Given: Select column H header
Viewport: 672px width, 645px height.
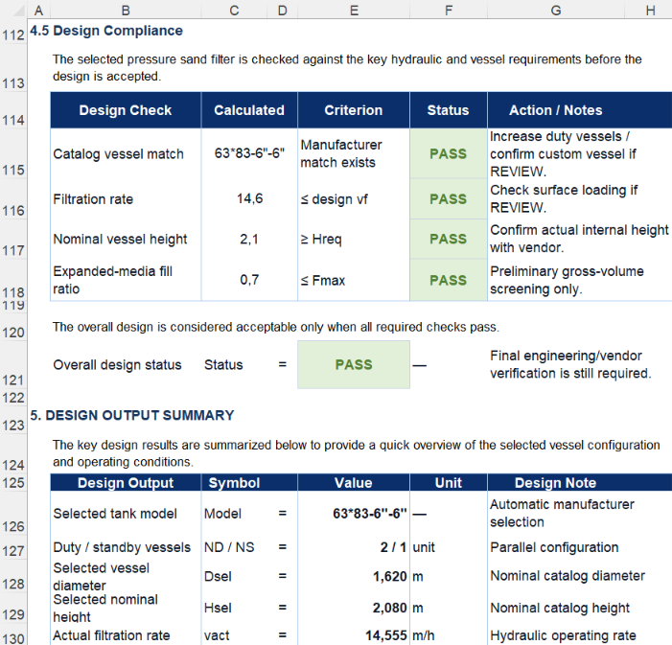Looking at the screenshot, I should tap(650, 10).
